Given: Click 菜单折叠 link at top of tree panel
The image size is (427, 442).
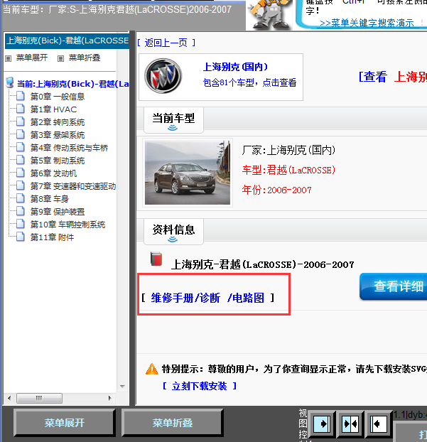Looking at the screenshot, I should (x=85, y=58).
